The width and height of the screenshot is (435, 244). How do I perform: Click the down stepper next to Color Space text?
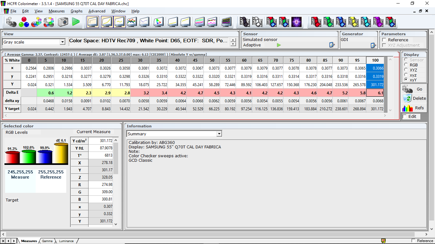233,44
